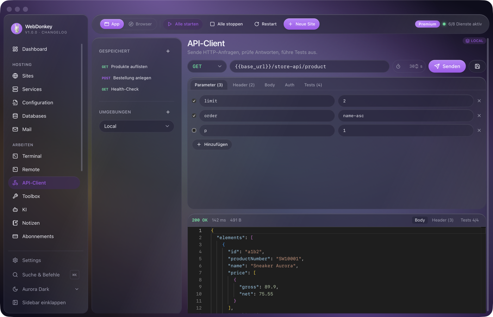The image size is (493, 317).
Task: Open the GET method dropdown
Action: click(x=207, y=66)
